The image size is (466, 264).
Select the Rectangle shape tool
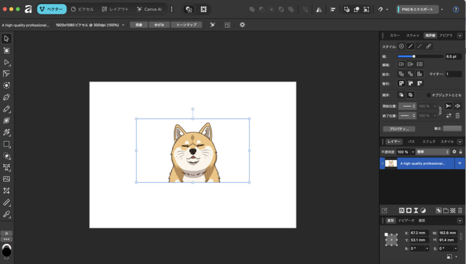pyautogui.click(x=7, y=144)
